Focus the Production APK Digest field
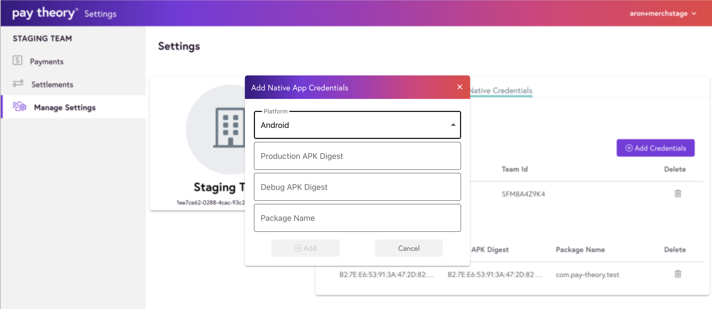This screenshot has width=712, height=309. coord(357,156)
